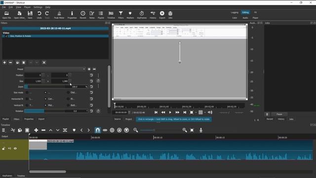This screenshot has width=316, height=178.
Task: Toggle snapping with the magnet icon
Action: (98, 130)
